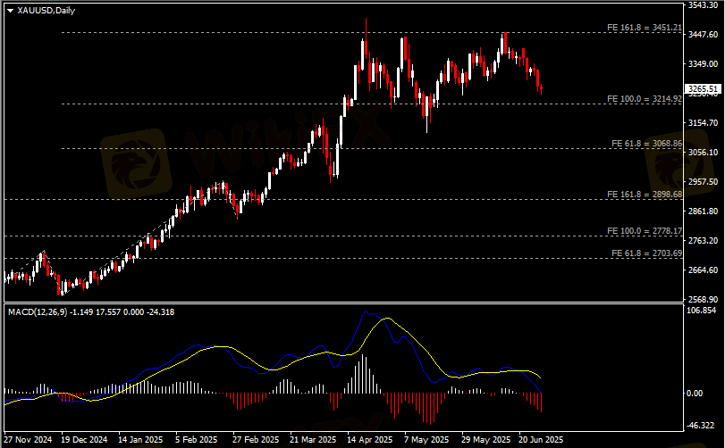
Task: Click the 27 Feb 2025 date label
Action: click(256, 440)
